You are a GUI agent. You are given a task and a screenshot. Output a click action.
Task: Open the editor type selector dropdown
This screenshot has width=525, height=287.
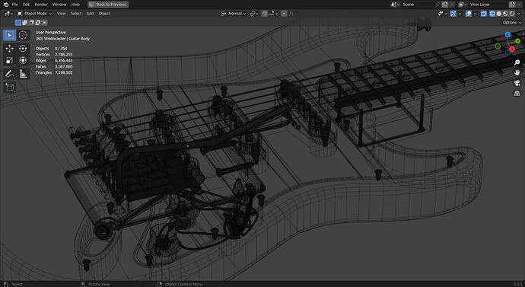pos(8,14)
